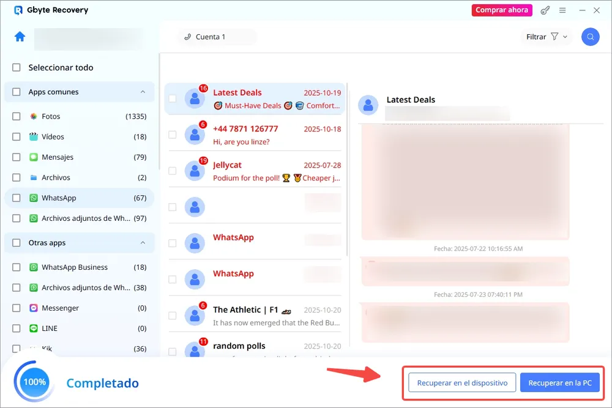Click the 100% circular progress indicator

(34, 382)
